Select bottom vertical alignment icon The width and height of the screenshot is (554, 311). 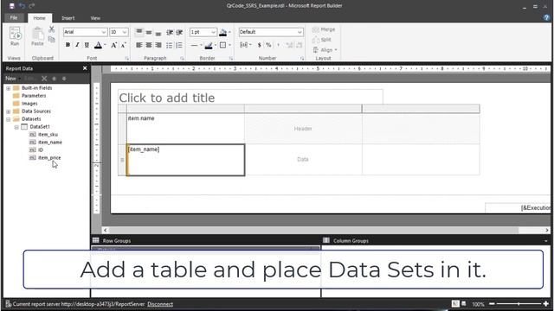pyautogui.click(x=158, y=33)
